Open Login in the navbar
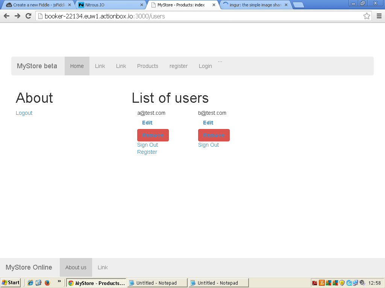Screen dimensions: 385x288 click(205, 66)
